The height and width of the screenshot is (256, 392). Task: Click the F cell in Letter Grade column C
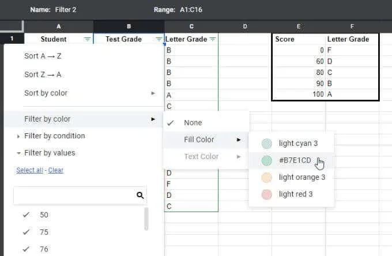coord(191,185)
